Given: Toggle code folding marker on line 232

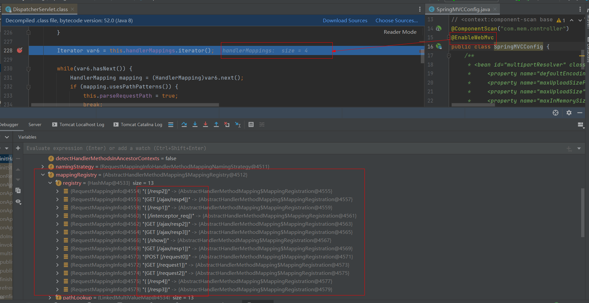Looking at the screenshot, I should tap(29, 87).
